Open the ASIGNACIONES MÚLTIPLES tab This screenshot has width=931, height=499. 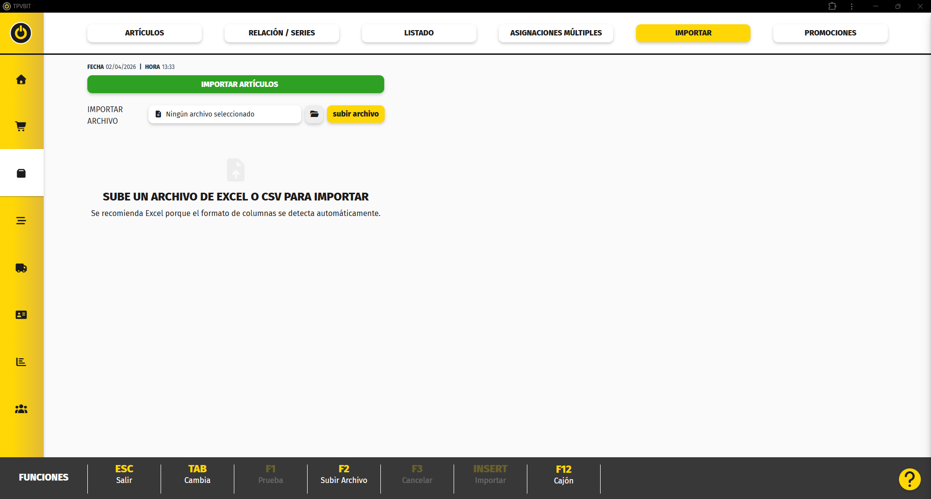555,33
